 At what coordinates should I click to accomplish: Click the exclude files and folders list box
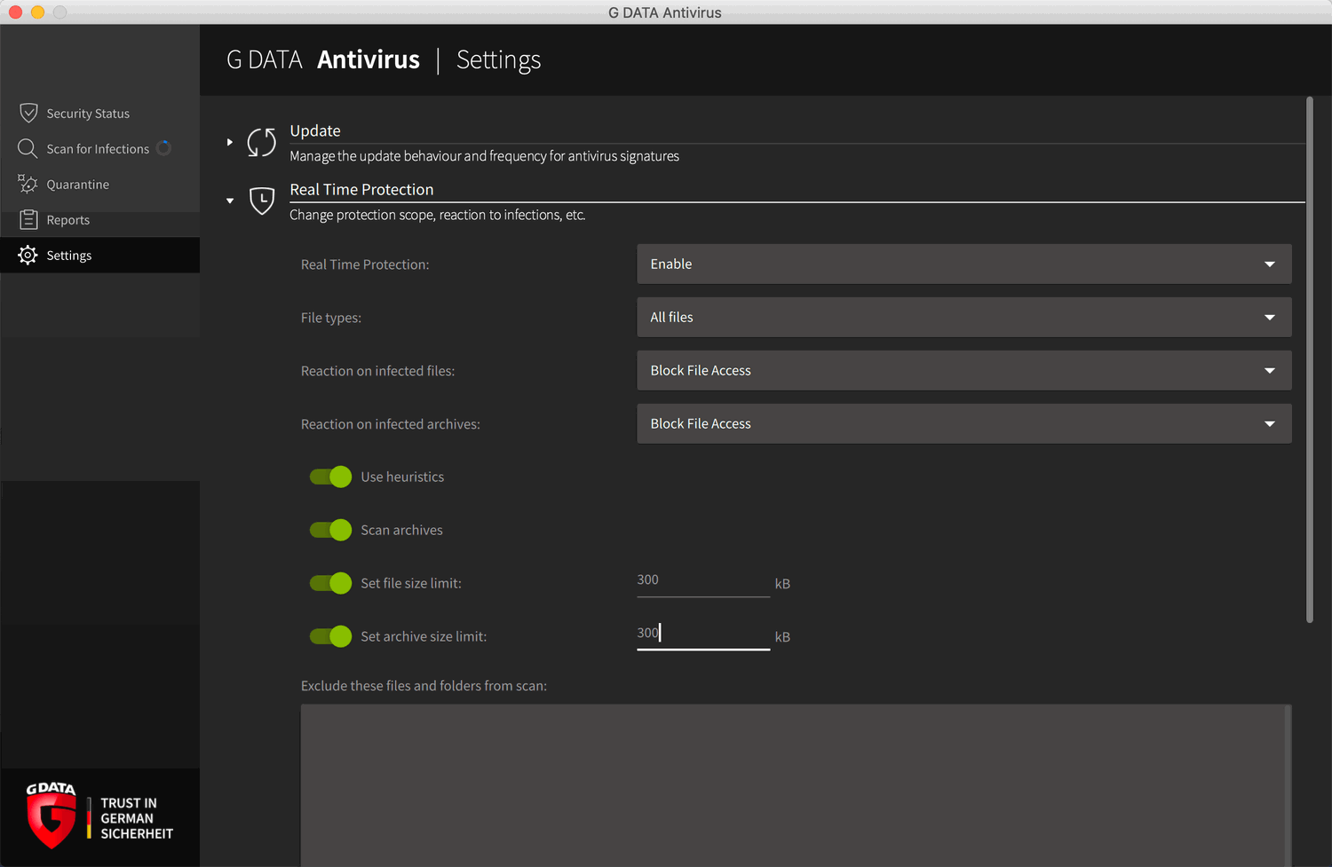point(796,785)
